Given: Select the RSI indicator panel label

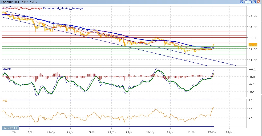Looking at the screenshot, I should [5, 101].
